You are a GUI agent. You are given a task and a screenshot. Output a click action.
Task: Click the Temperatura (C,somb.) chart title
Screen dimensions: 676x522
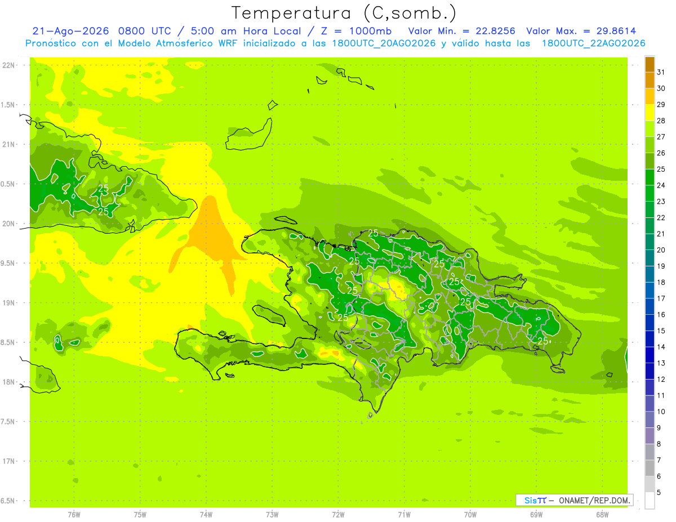coord(344,13)
